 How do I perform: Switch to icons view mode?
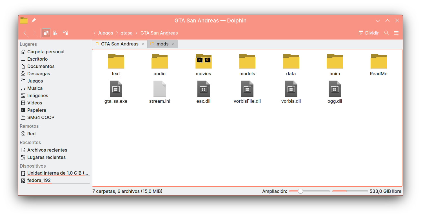click(x=46, y=33)
